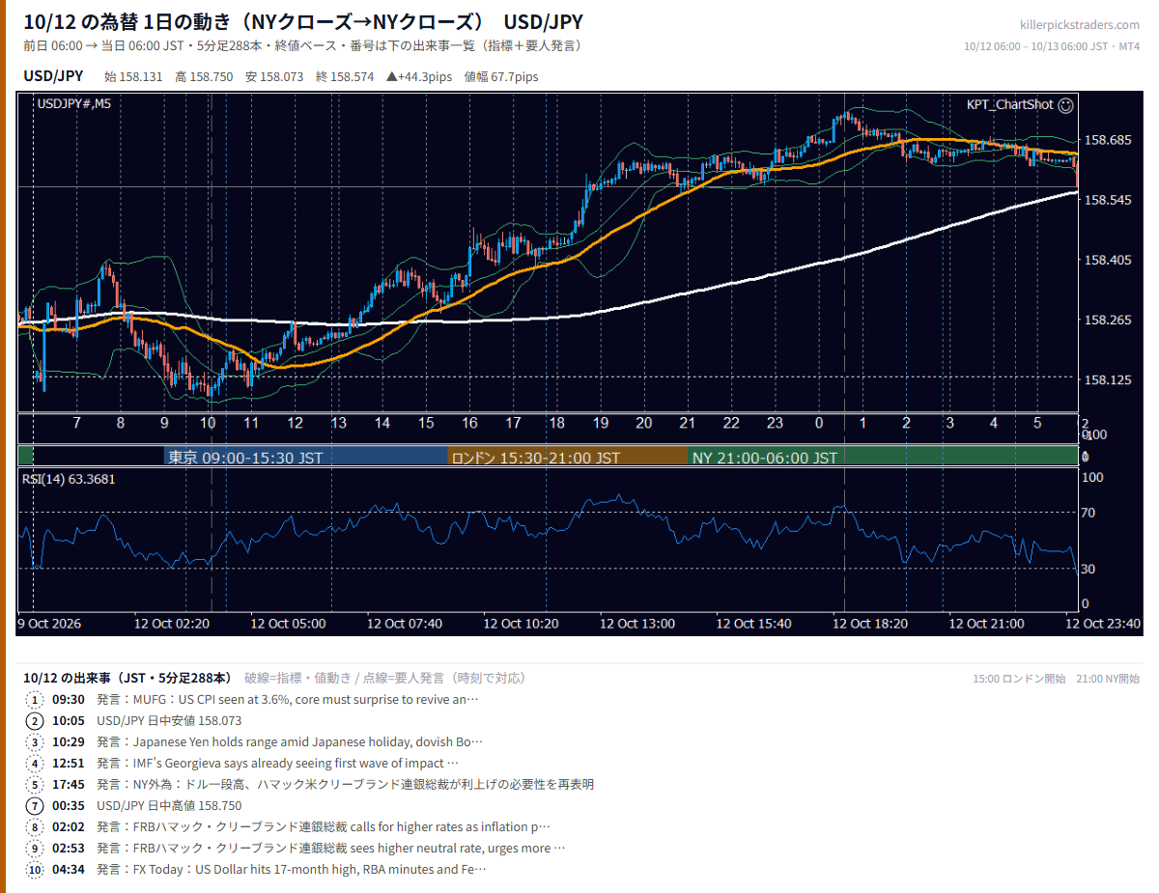Click circled number 5 beside the 17:45 event
Viewport: 1159px width, 893px height.
(x=36, y=785)
